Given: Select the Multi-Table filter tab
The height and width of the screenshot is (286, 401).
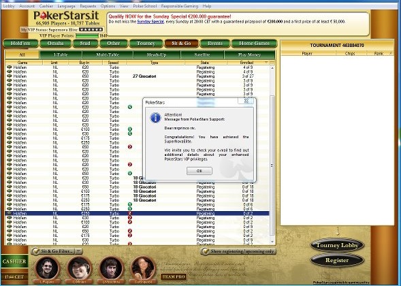Looking at the screenshot, I should (108, 54).
